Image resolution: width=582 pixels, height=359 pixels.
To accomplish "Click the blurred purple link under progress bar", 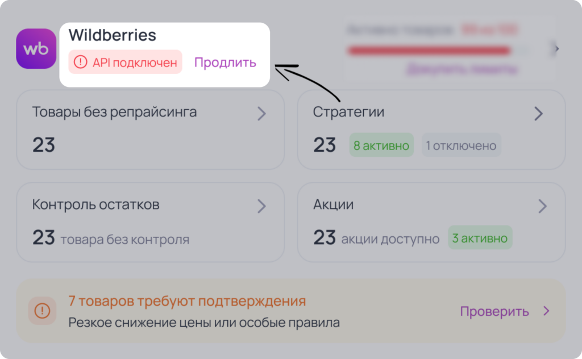I will (462, 69).
